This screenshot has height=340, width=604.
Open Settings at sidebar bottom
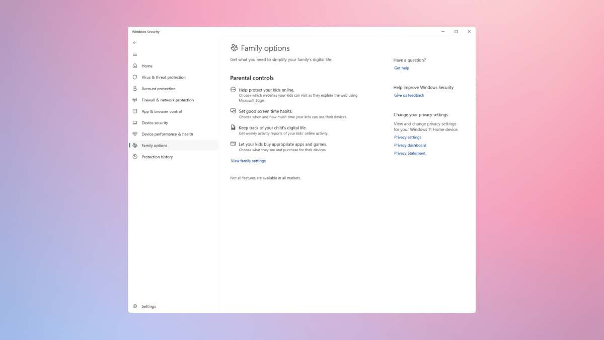point(173,306)
